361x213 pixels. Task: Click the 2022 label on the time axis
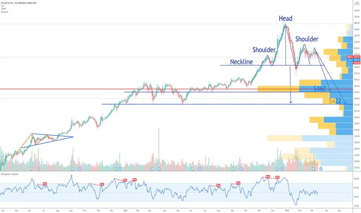tap(287, 210)
